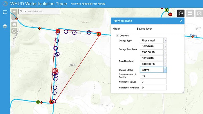Click the my location target button

[x=14, y=31]
